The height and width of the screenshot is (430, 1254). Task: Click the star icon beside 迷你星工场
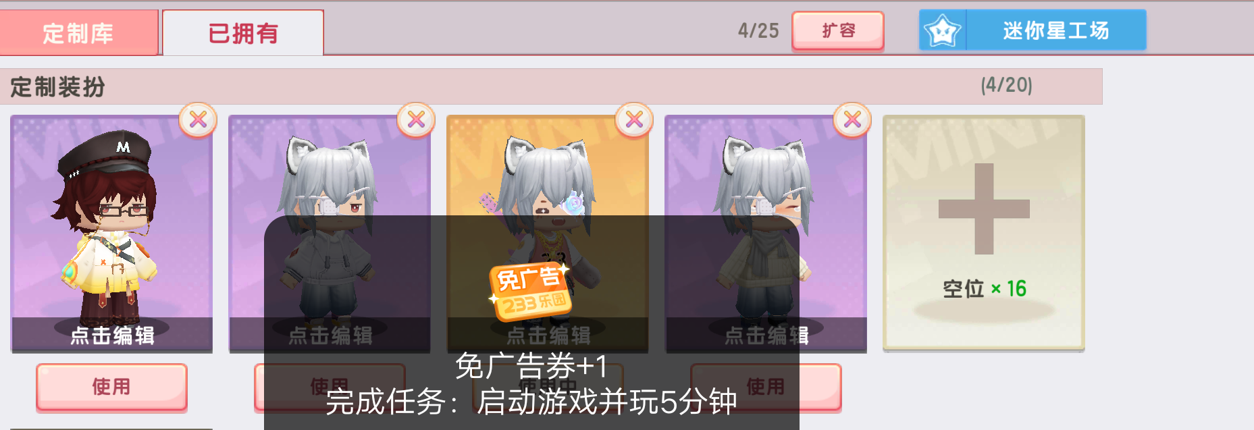pyautogui.click(x=942, y=30)
